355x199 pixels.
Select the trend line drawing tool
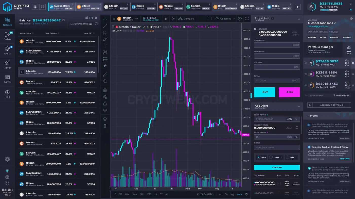[105, 26]
